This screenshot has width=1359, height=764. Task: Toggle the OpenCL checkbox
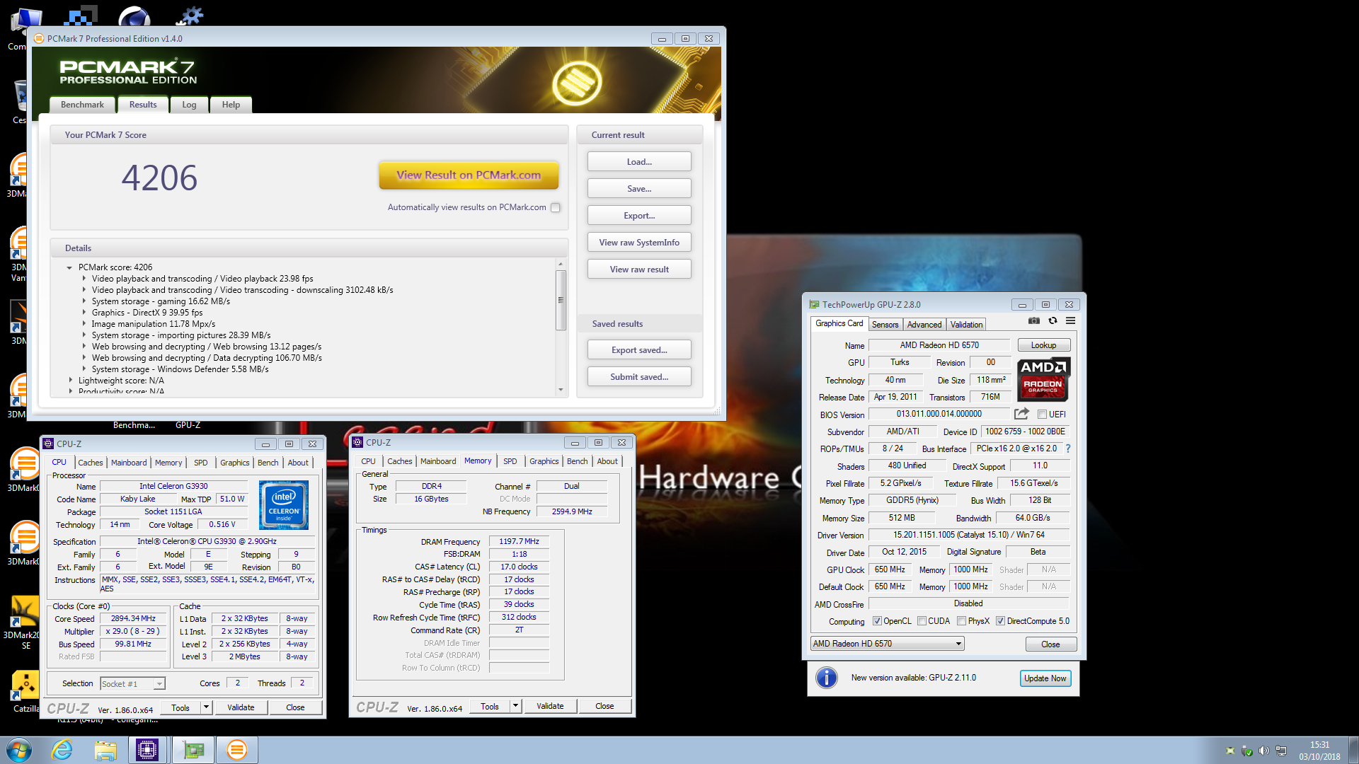coord(877,621)
